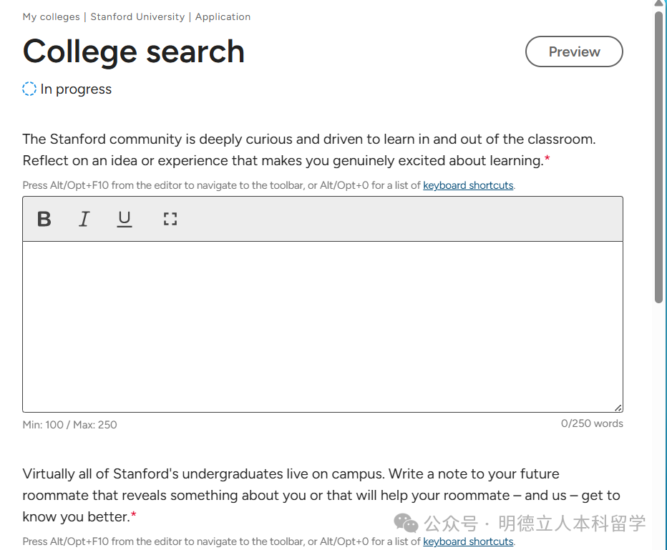Focus the empty learning essay text area

click(322, 326)
